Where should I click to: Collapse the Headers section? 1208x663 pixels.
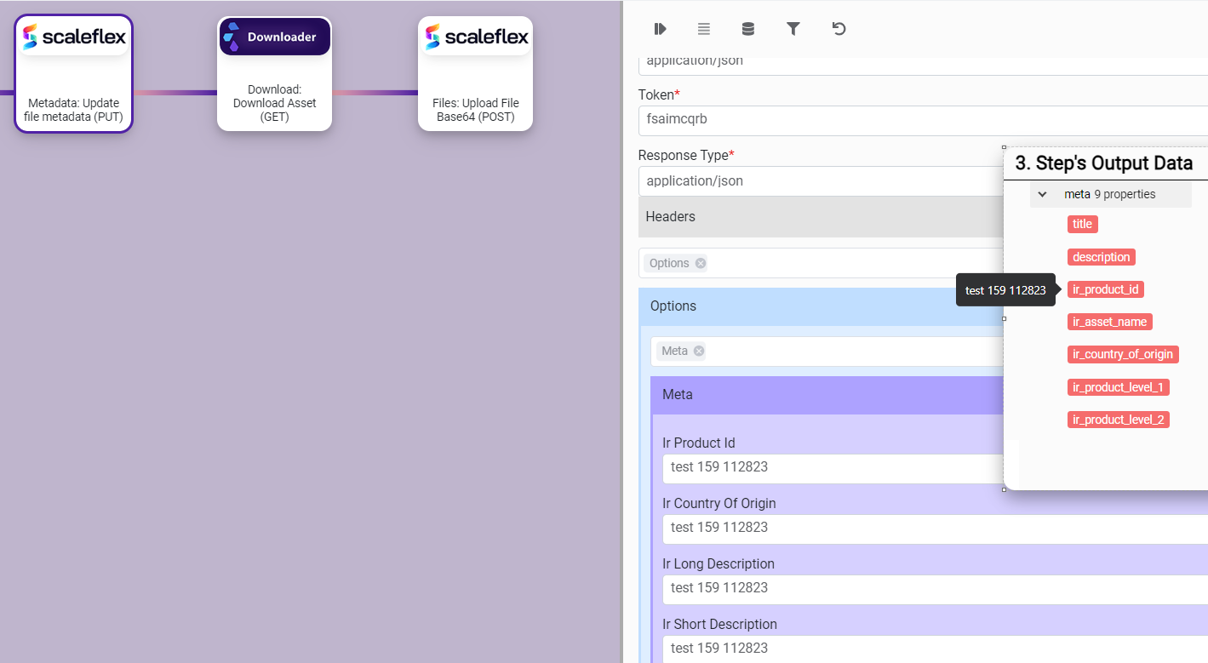[817, 217]
